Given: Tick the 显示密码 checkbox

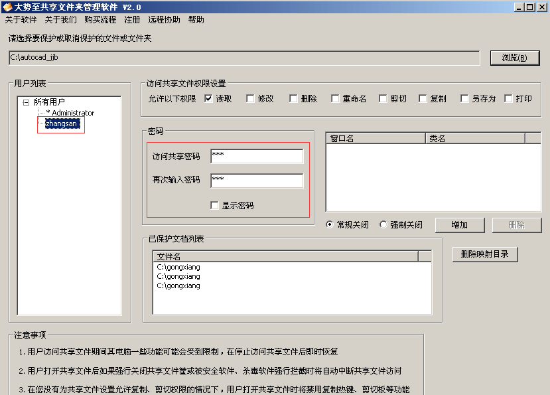Looking at the screenshot, I should 214,206.
